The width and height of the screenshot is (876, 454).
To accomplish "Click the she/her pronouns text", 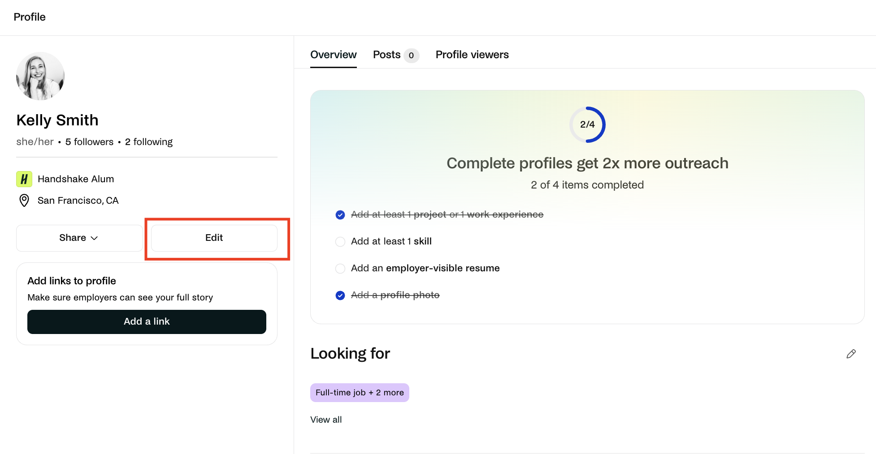I will [x=35, y=142].
